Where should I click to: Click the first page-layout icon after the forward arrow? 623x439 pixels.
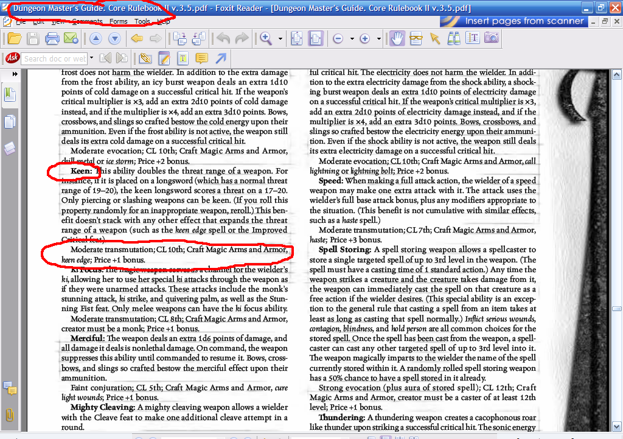(180, 38)
